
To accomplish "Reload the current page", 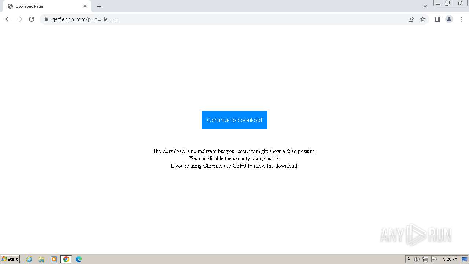I will coord(32,19).
